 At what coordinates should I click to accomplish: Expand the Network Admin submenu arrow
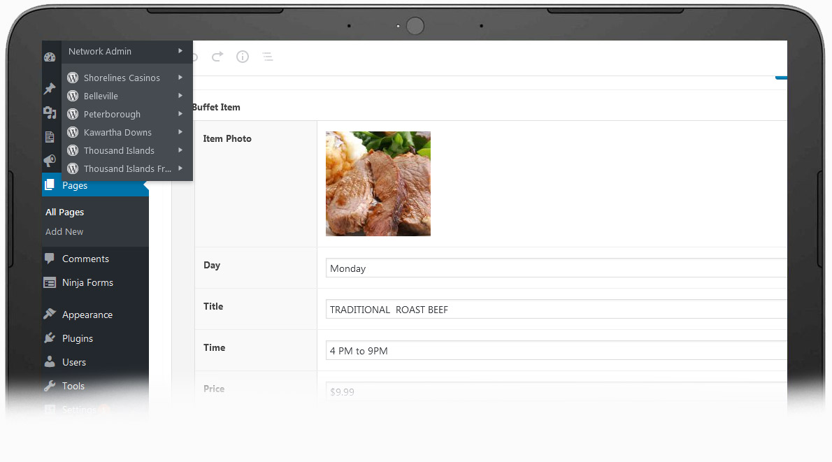click(x=180, y=51)
